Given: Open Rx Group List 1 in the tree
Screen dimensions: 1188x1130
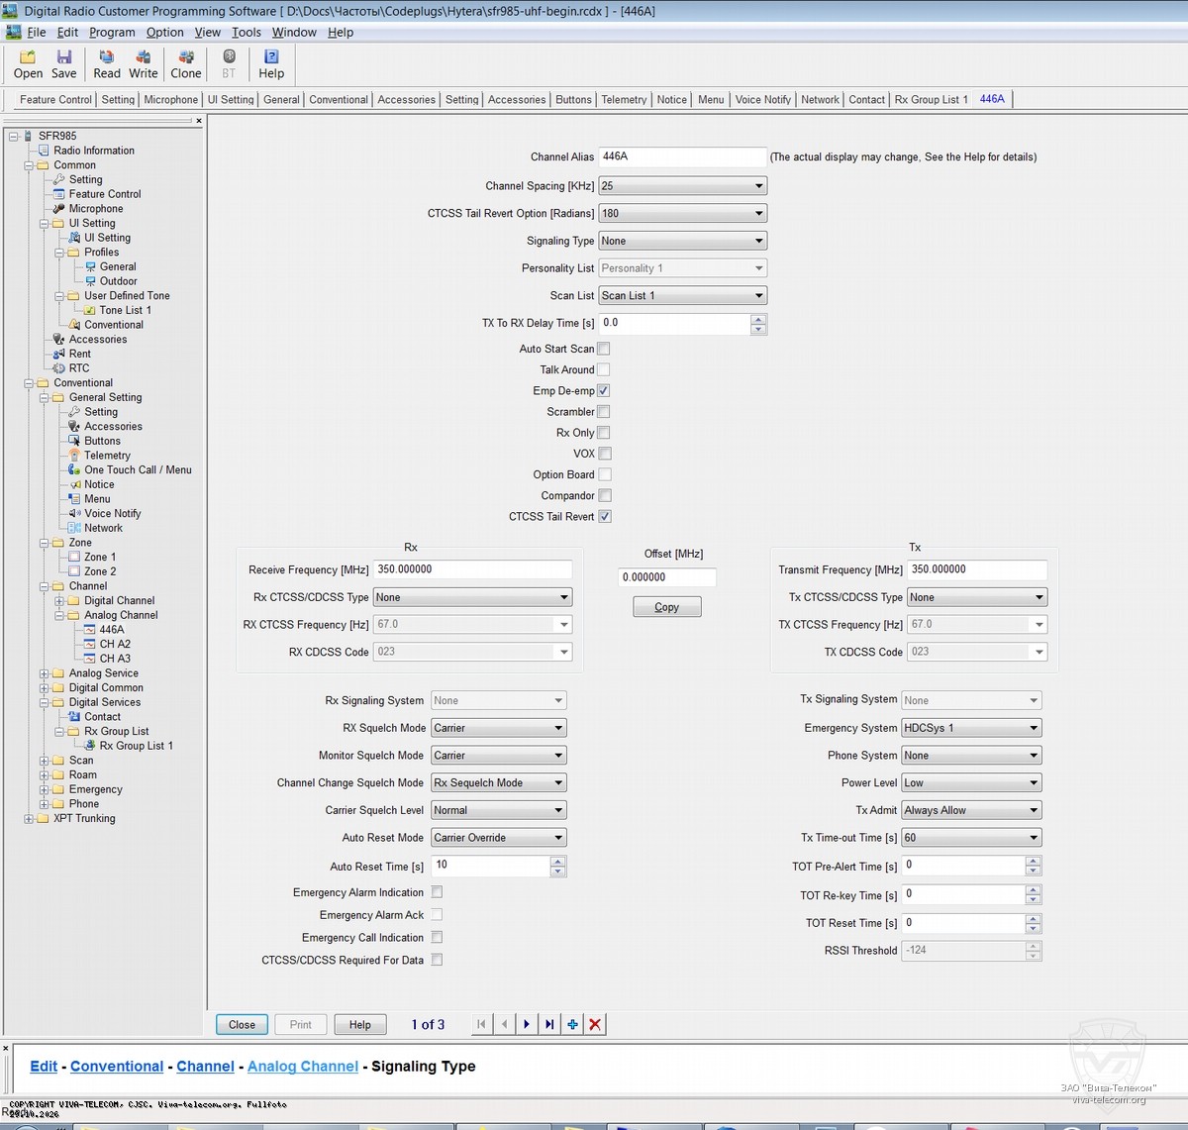Looking at the screenshot, I should (136, 746).
